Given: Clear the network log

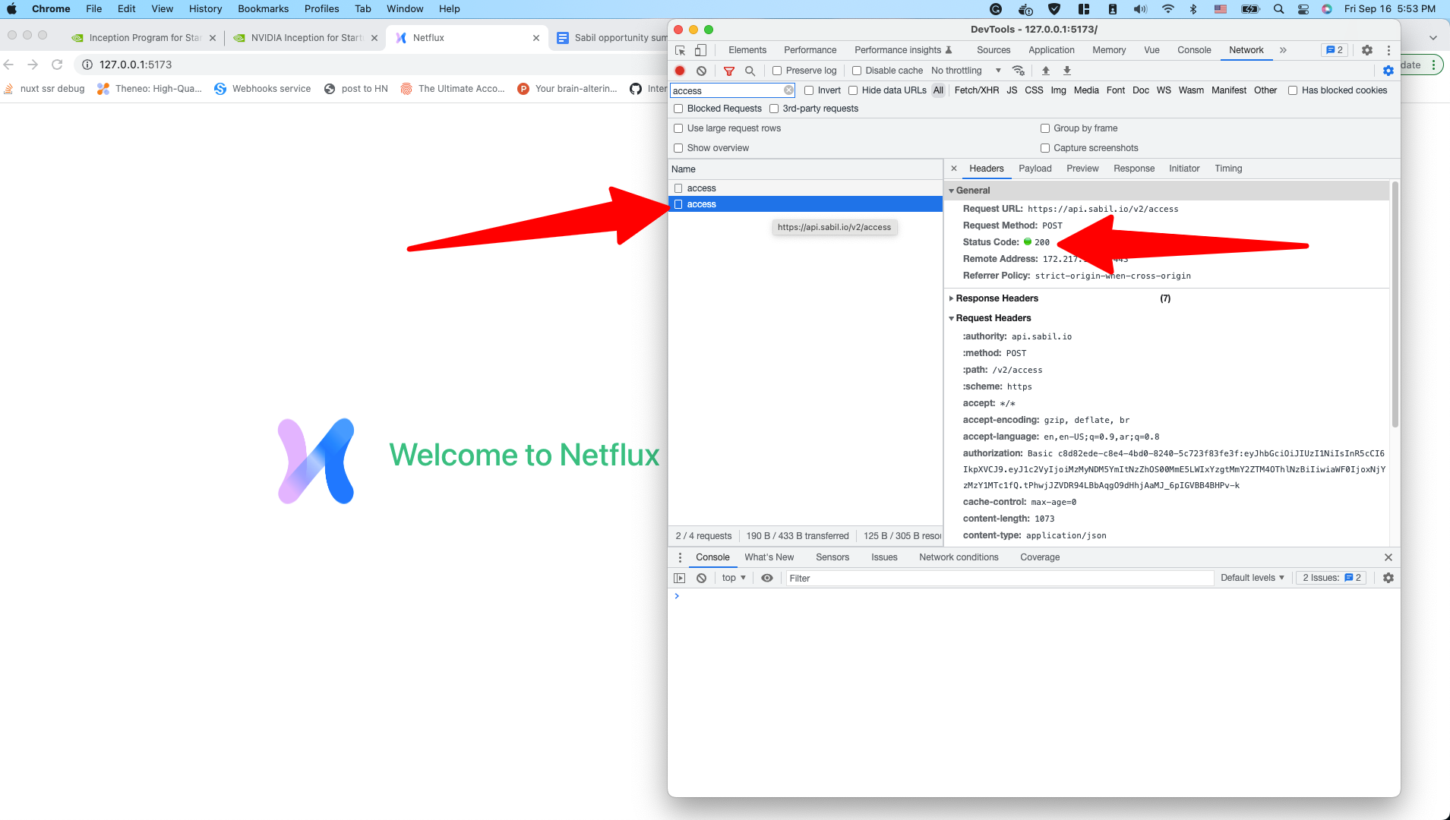Looking at the screenshot, I should pyautogui.click(x=702, y=71).
